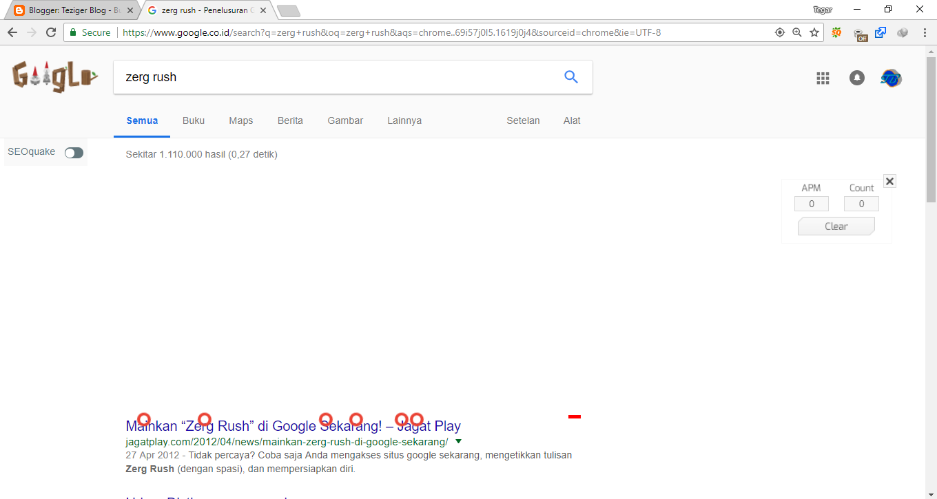Click the last zerg O above Jagat
Image resolution: width=937 pixels, height=499 pixels.
[x=417, y=419]
